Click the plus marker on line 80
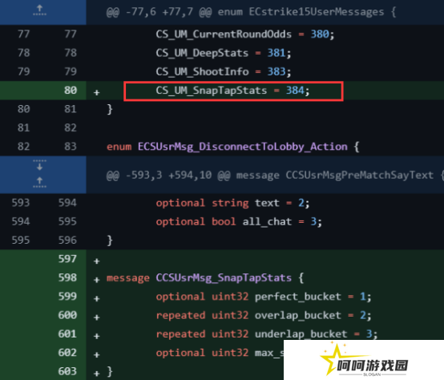 click(96, 92)
